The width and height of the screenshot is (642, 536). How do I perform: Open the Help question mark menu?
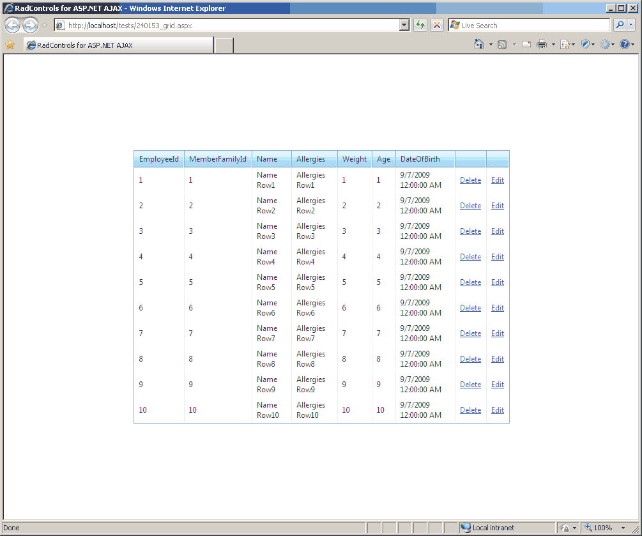627,44
